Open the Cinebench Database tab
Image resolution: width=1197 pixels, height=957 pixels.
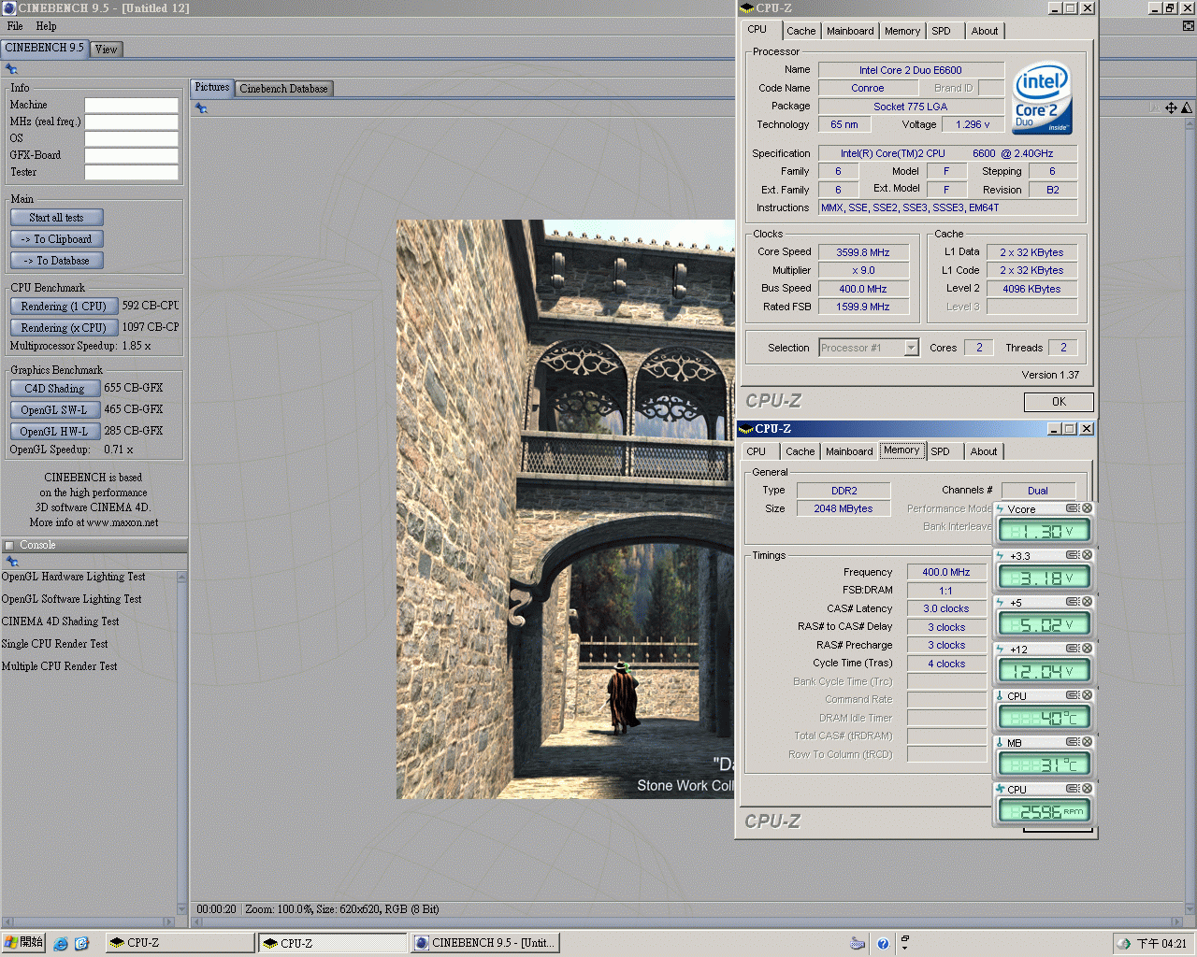[283, 89]
